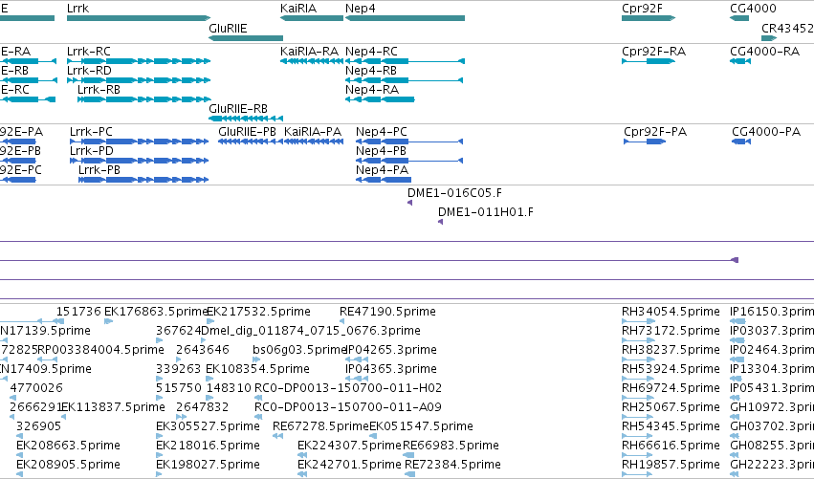Click the Nep4-PA protein label
814x479 pixels.
pyautogui.click(x=382, y=170)
